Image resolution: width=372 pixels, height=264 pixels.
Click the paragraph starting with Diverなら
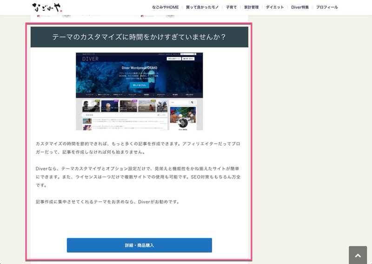coord(139,177)
